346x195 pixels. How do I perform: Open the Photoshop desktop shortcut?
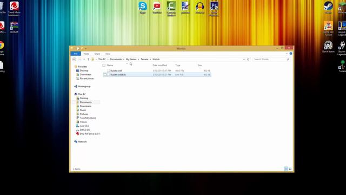[x=214, y=9]
